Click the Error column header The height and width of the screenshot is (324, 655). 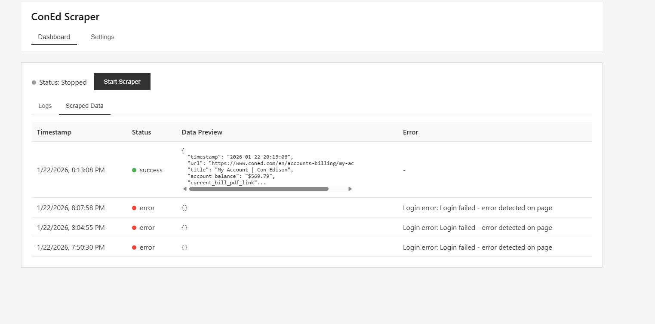(410, 132)
